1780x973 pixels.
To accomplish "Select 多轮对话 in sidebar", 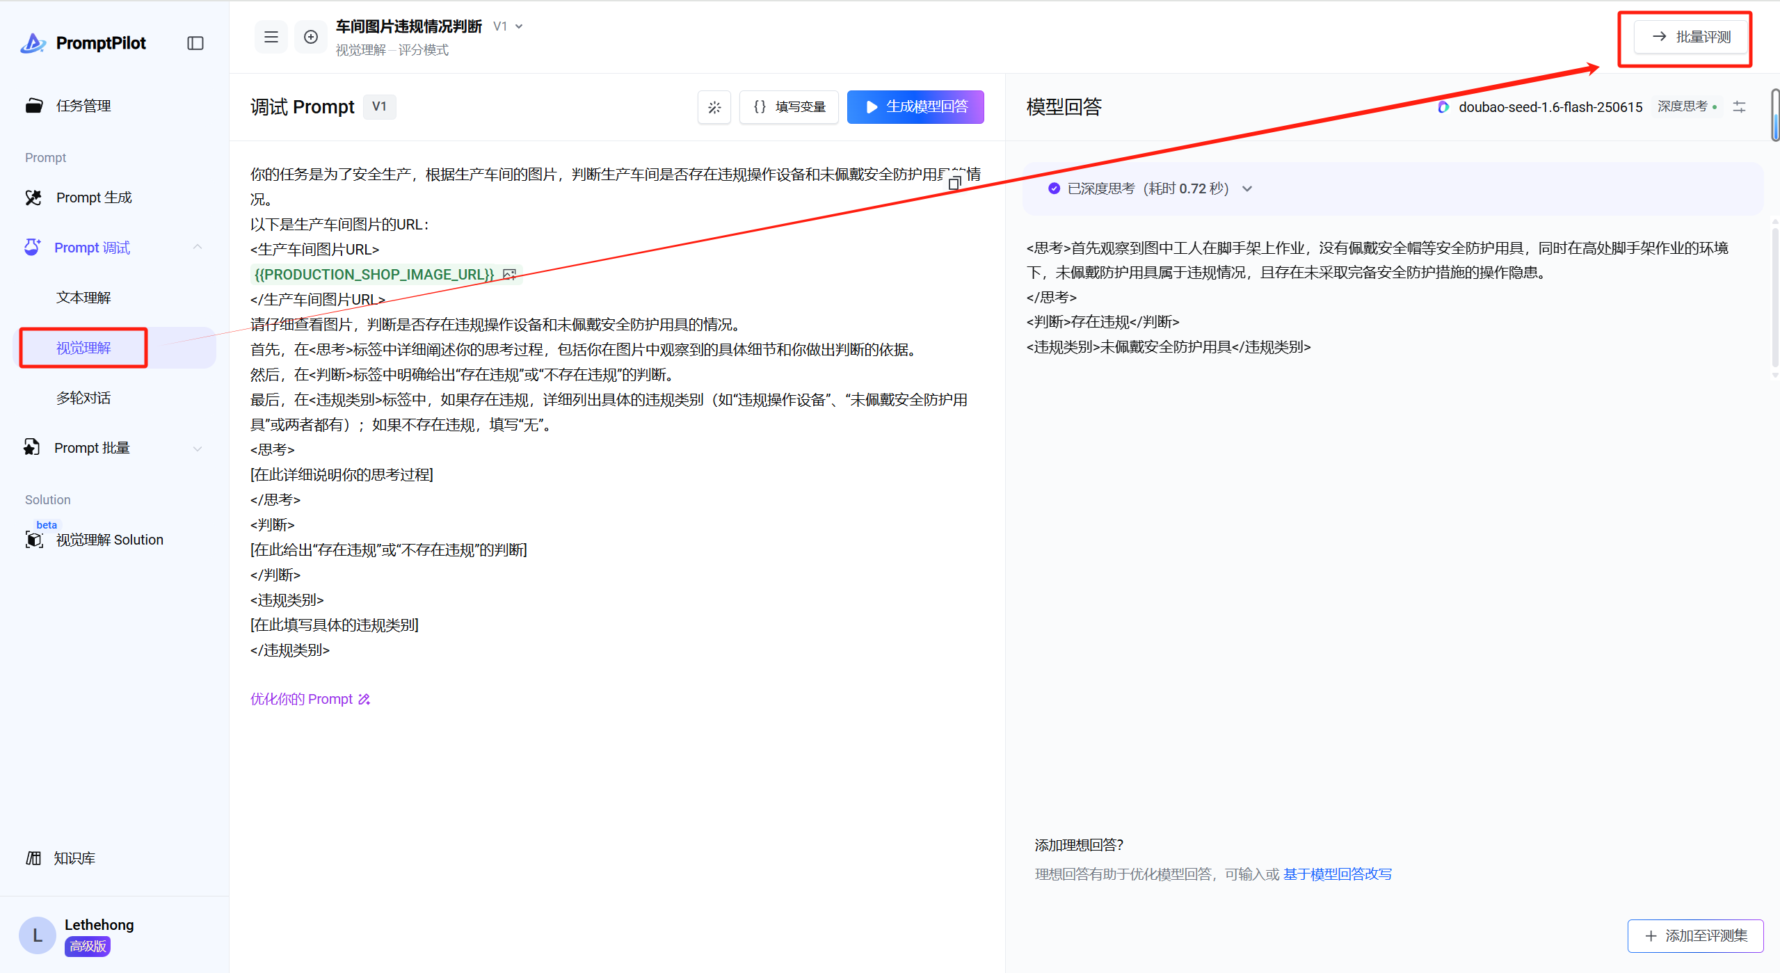I will 83,398.
